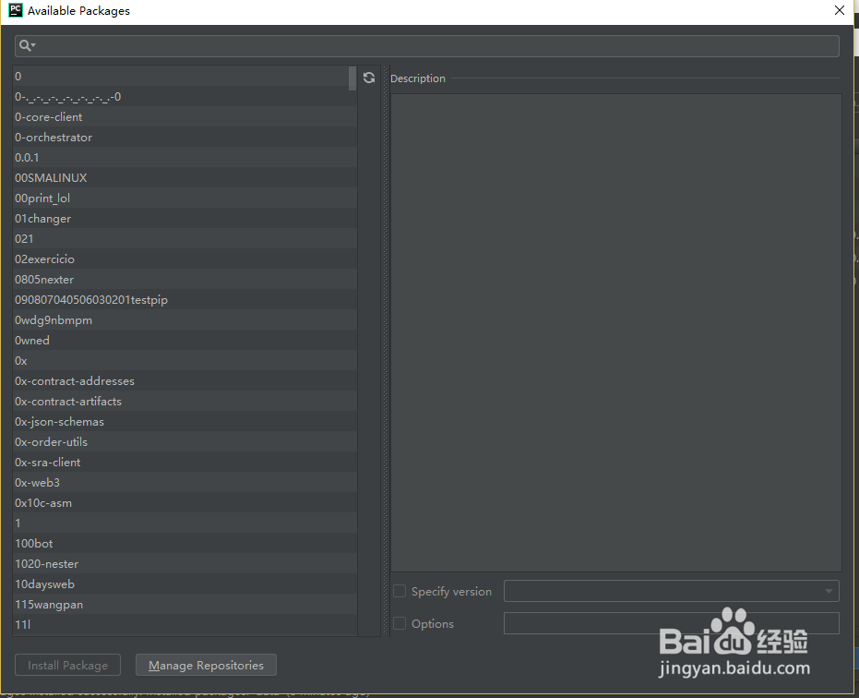The image size is (859, 698).
Task: Enable the Options checkbox
Action: tap(400, 623)
